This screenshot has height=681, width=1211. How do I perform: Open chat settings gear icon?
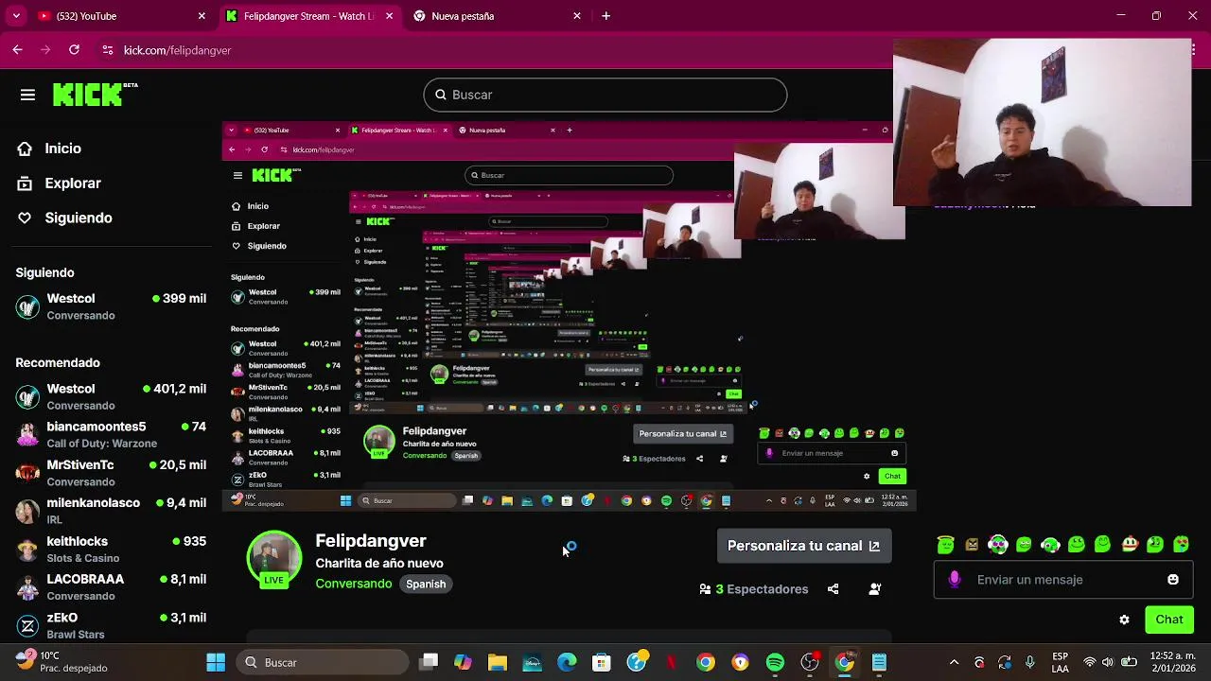pyautogui.click(x=1124, y=620)
